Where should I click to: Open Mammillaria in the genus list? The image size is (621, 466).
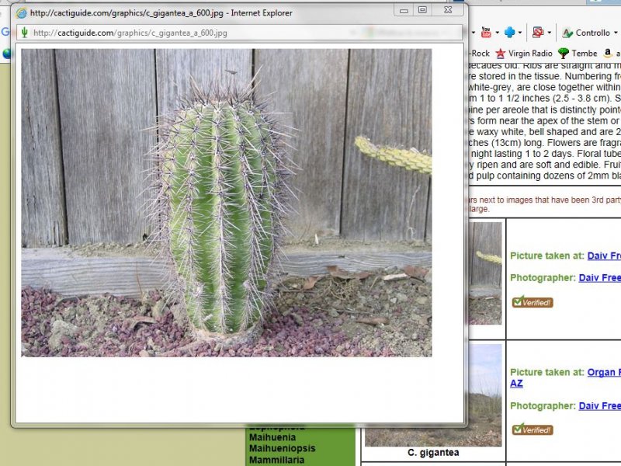click(277, 459)
